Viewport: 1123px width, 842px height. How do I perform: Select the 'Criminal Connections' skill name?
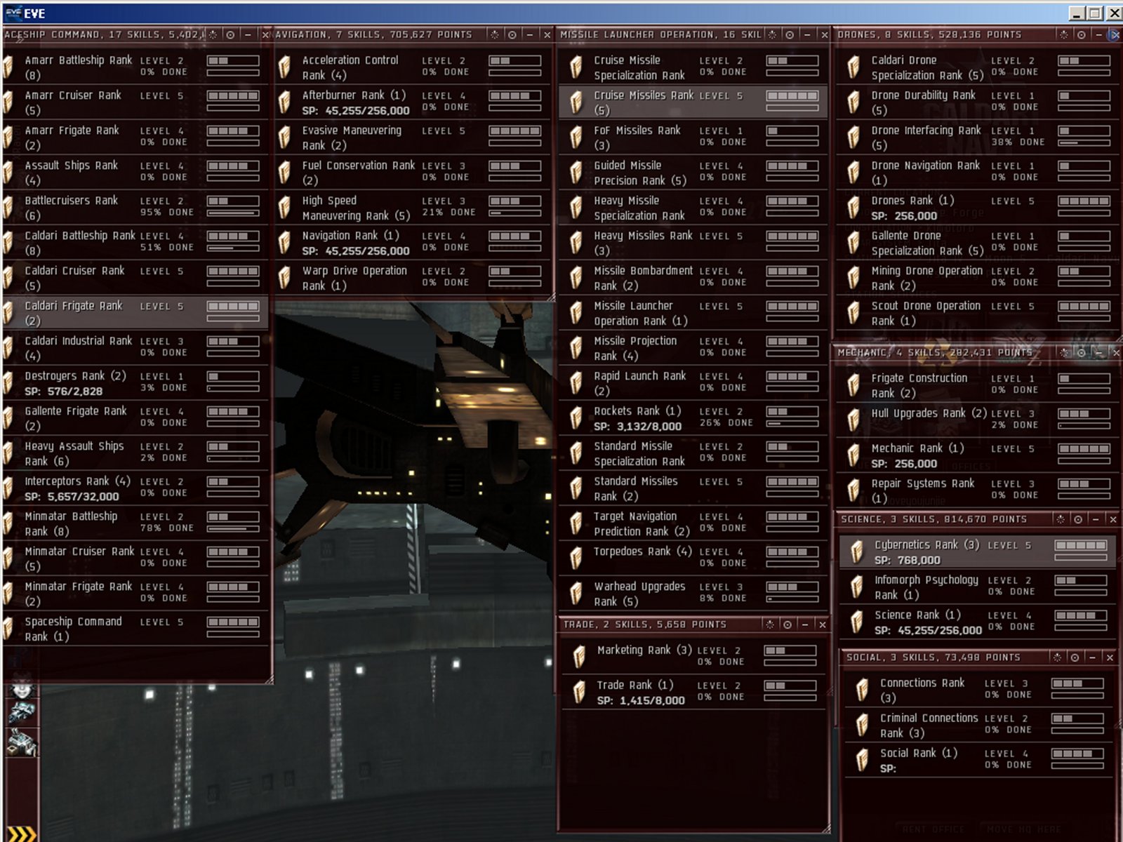coord(929,718)
